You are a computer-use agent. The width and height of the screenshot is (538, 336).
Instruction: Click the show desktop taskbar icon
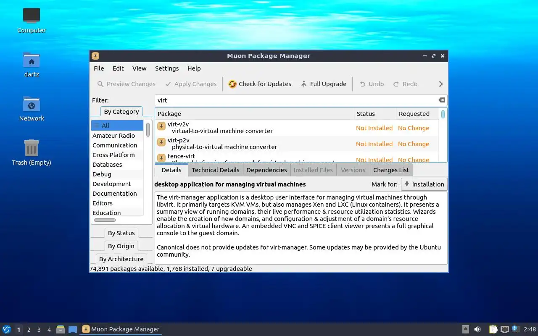point(73,330)
